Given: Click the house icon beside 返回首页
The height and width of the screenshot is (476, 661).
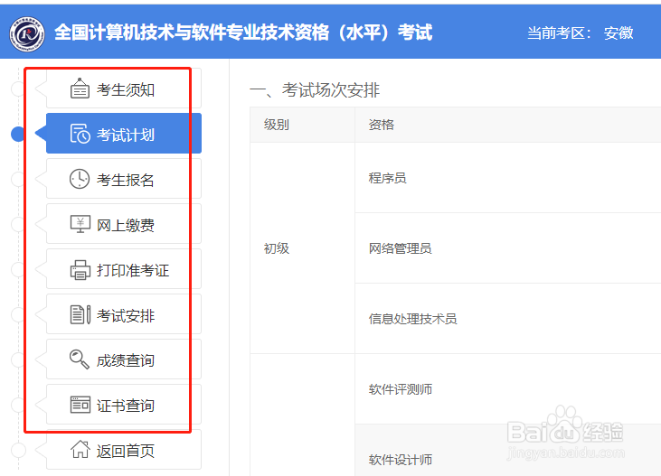Looking at the screenshot, I should pyautogui.click(x=80, y=450).
